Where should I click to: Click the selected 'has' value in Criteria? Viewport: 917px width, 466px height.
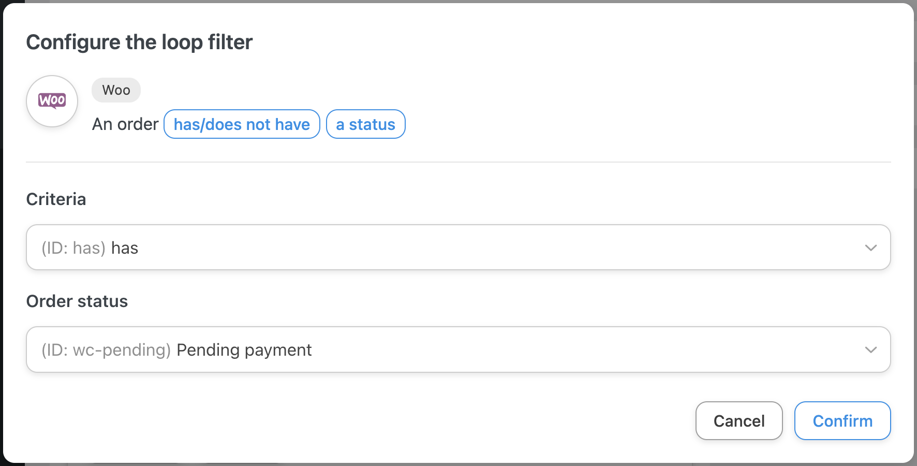coord(125,248)
